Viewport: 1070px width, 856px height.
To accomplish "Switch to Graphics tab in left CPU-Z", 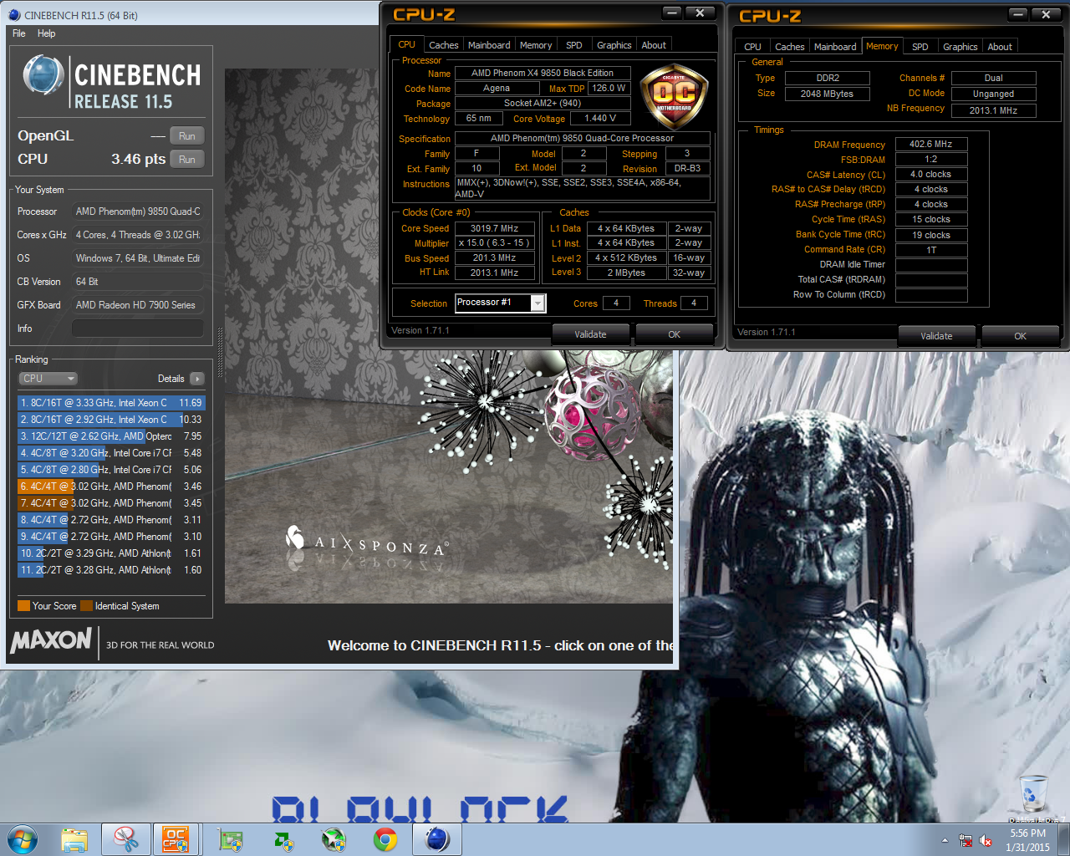I will tap(614, 45).
